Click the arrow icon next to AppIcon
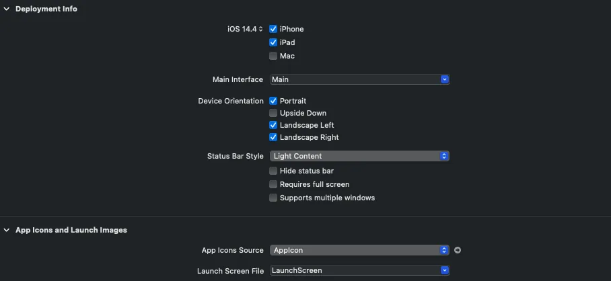 point(458,250)
